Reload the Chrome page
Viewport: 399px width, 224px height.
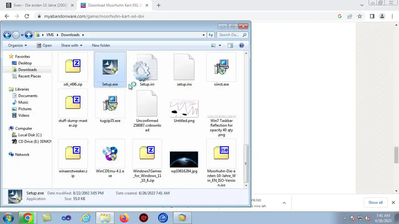click(27, 16)
